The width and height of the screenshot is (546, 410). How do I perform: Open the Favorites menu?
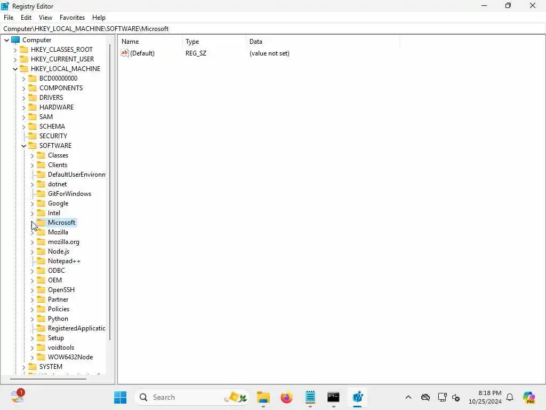(x=72, y=18)
